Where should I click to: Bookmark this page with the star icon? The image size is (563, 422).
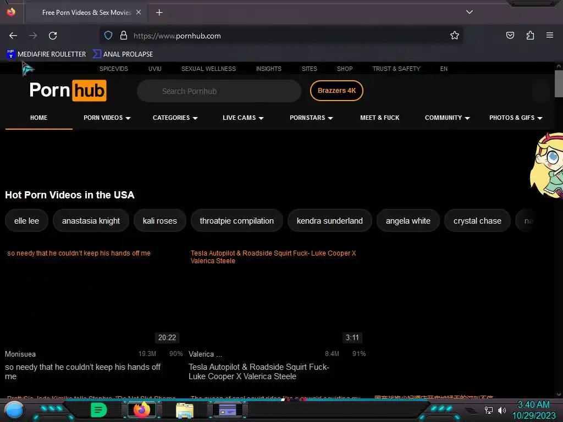(x=455, y=36)
